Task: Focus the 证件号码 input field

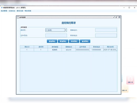Action: point(56,35)
